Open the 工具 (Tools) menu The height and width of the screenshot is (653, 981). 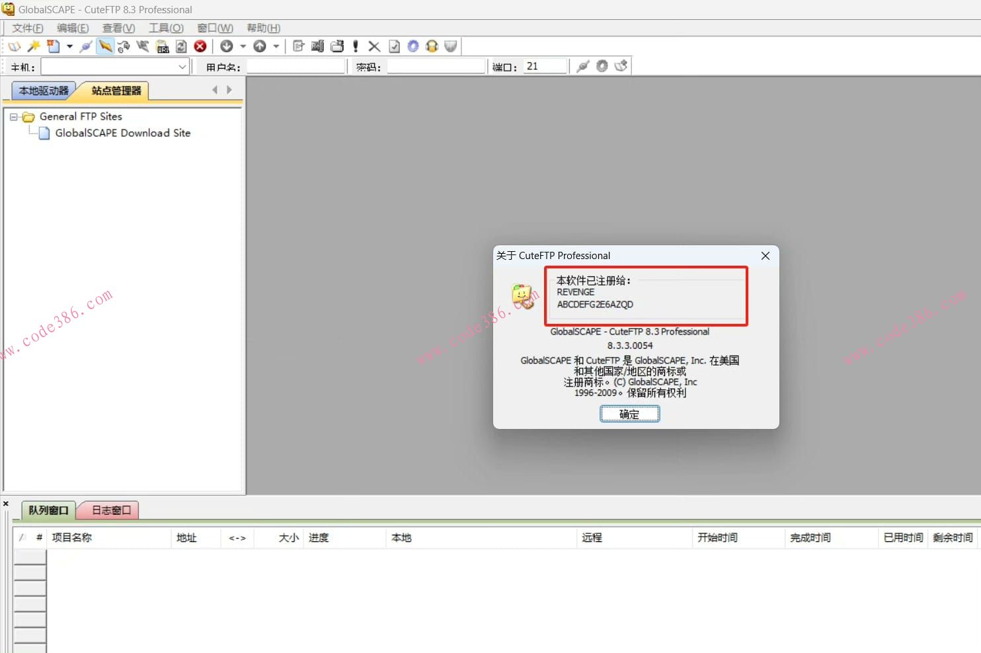click(166, 28)
